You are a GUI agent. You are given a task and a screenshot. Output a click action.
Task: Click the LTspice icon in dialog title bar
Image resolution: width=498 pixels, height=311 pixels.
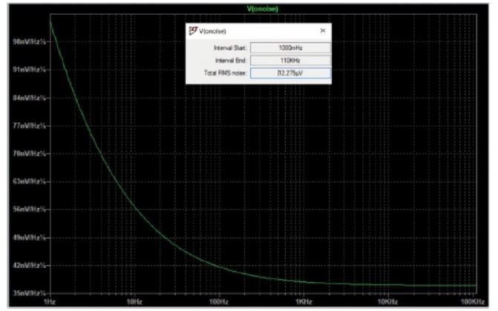[x=193, y=30]
